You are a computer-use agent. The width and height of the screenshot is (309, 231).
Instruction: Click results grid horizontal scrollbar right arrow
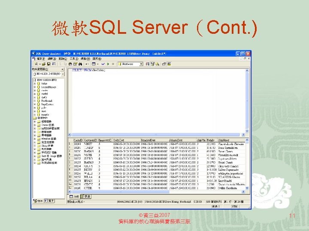point(243,192)
